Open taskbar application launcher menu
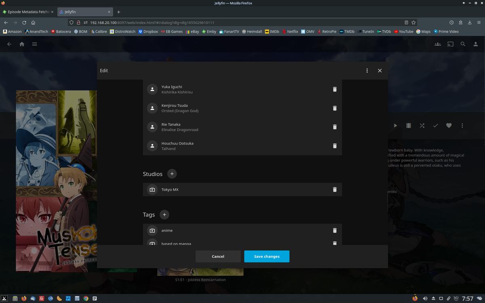Screen dimensions: 485x303 pos(4,299)
